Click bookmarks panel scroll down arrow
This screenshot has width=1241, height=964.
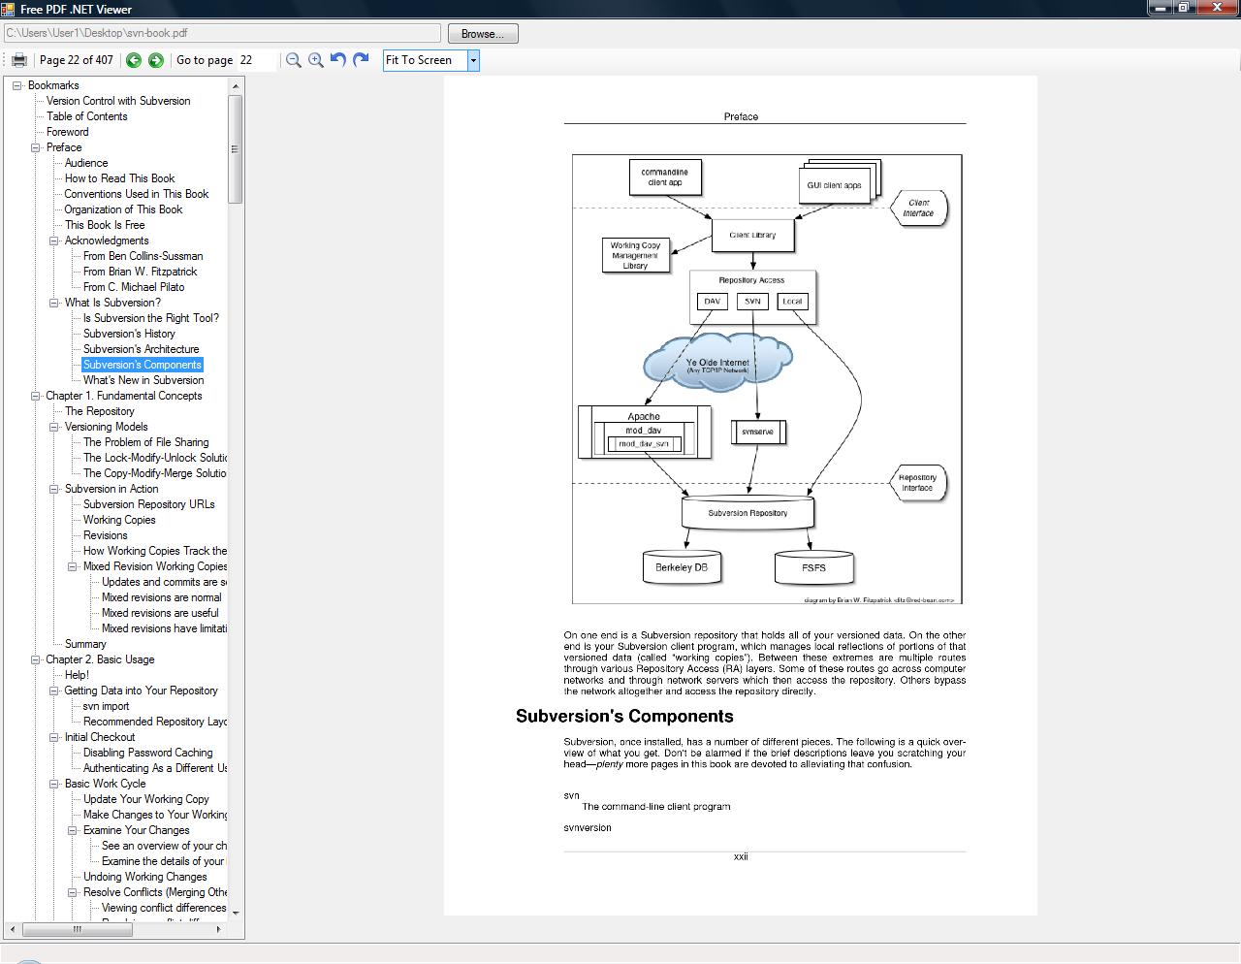[235, 913]
